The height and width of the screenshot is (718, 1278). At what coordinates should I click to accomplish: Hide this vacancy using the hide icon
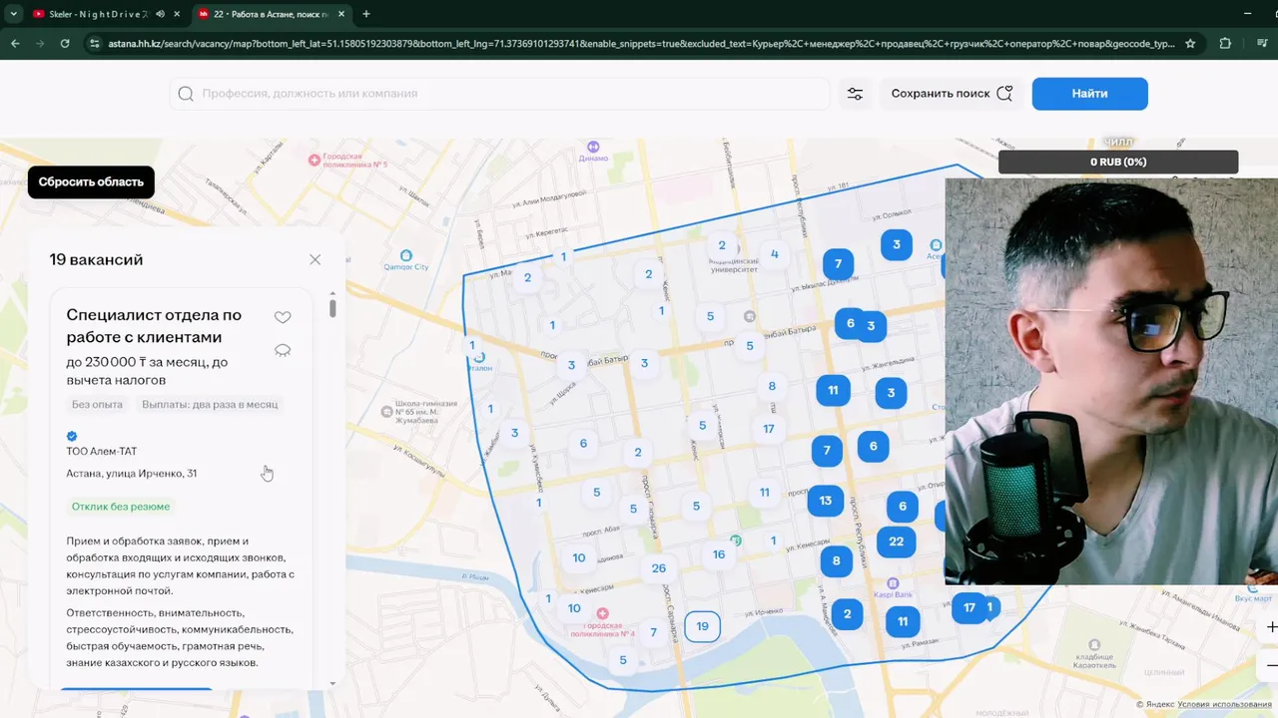point(283,350)
